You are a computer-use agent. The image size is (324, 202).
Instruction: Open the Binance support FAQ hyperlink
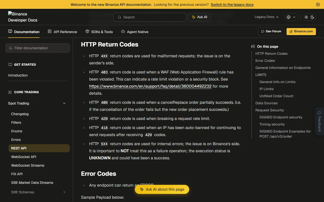click(x=150, y=86)
